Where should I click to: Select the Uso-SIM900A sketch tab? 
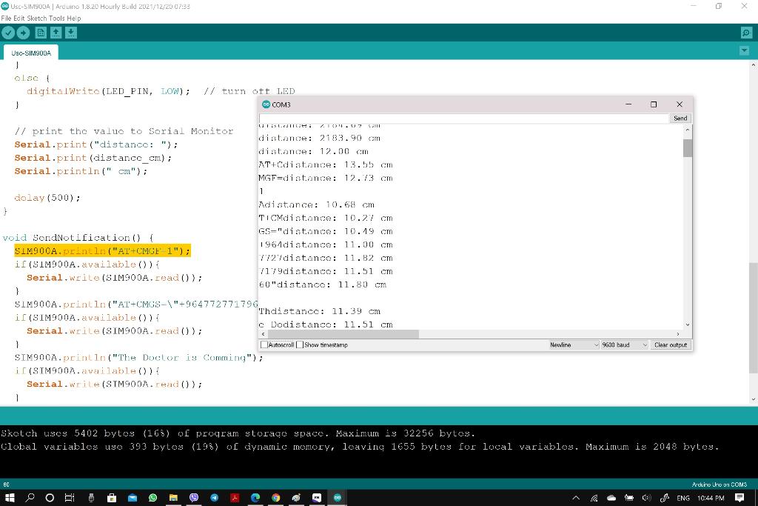pyautogui.click(x=30, y=53)
